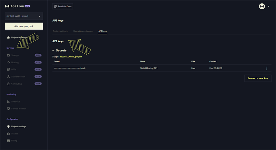Click the Live ENV value

coord(193,68)
